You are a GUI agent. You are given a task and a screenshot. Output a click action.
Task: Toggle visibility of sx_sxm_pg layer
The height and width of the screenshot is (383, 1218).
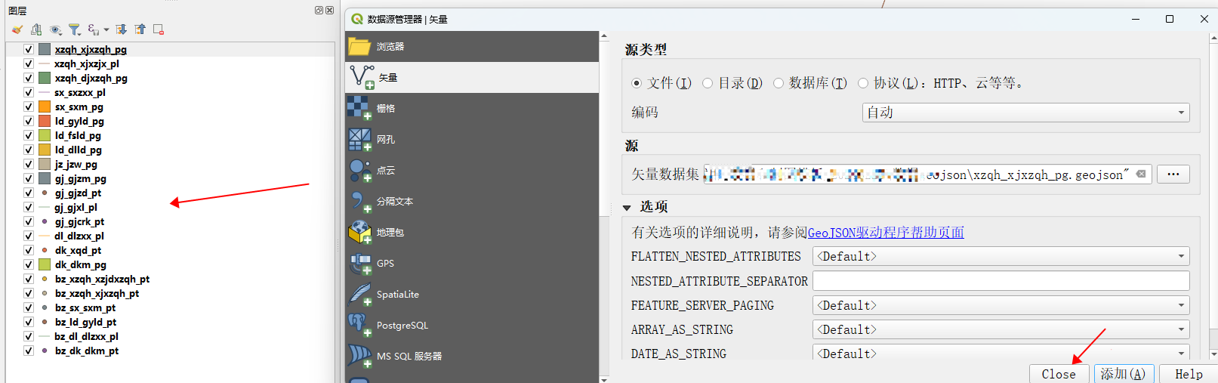pyautogui.click(x=28, y=107)
